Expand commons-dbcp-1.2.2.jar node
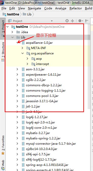Viewport: 93px width, 171px height. tap(17, 85)
